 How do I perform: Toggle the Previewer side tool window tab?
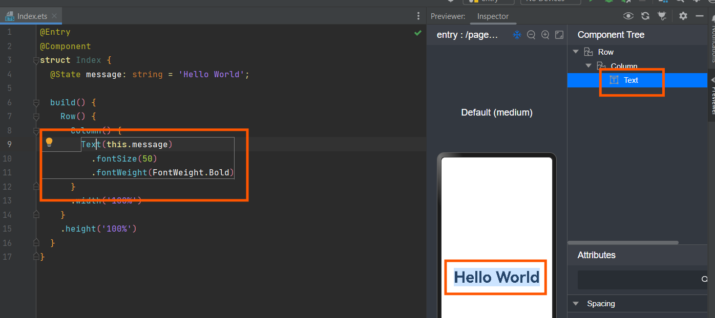tap(711, 96)
